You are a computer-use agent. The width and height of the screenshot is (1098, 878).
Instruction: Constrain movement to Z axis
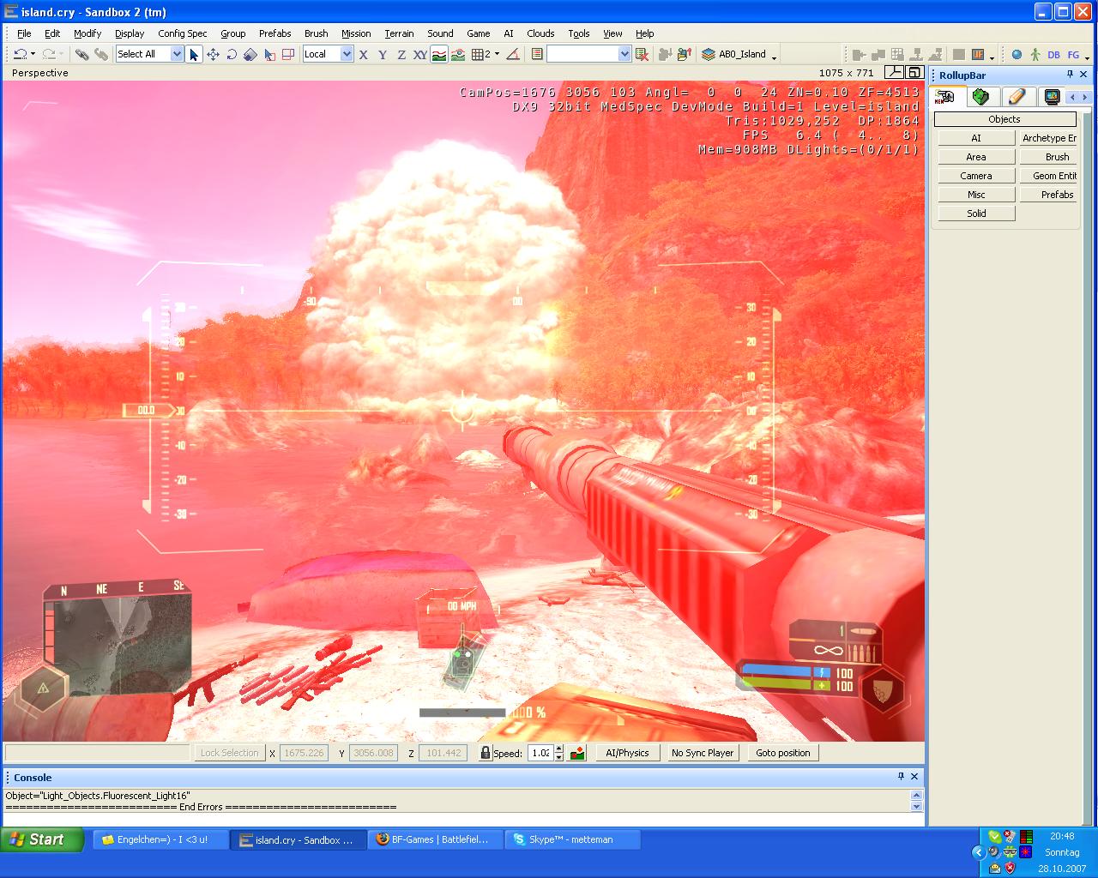pos(401,54)
